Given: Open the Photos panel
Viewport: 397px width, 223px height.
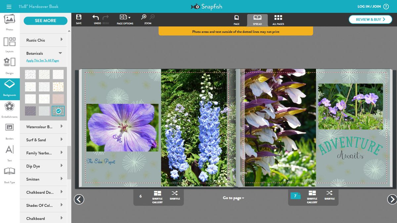Looking at the screenshot, I should 10,22.
